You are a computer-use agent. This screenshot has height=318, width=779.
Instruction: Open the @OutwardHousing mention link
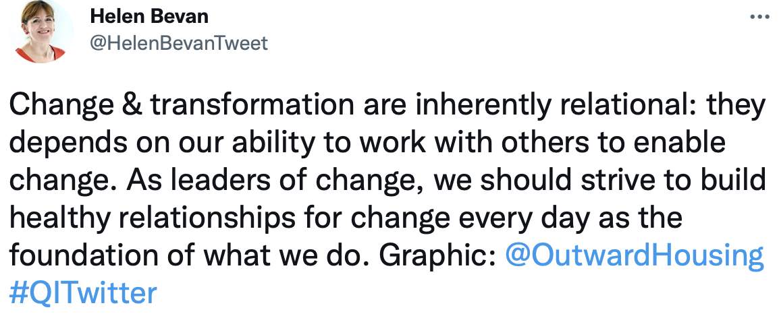(x=634, y=255)
